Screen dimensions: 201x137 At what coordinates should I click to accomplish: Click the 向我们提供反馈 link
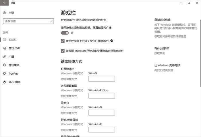click(x=164, y=70)
